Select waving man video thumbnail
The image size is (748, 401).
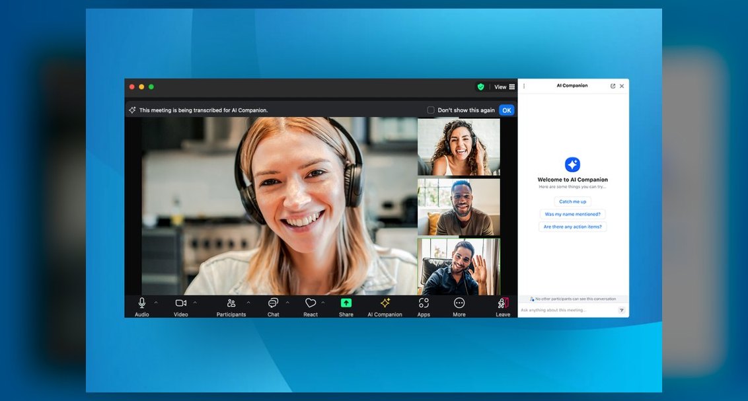459,266
